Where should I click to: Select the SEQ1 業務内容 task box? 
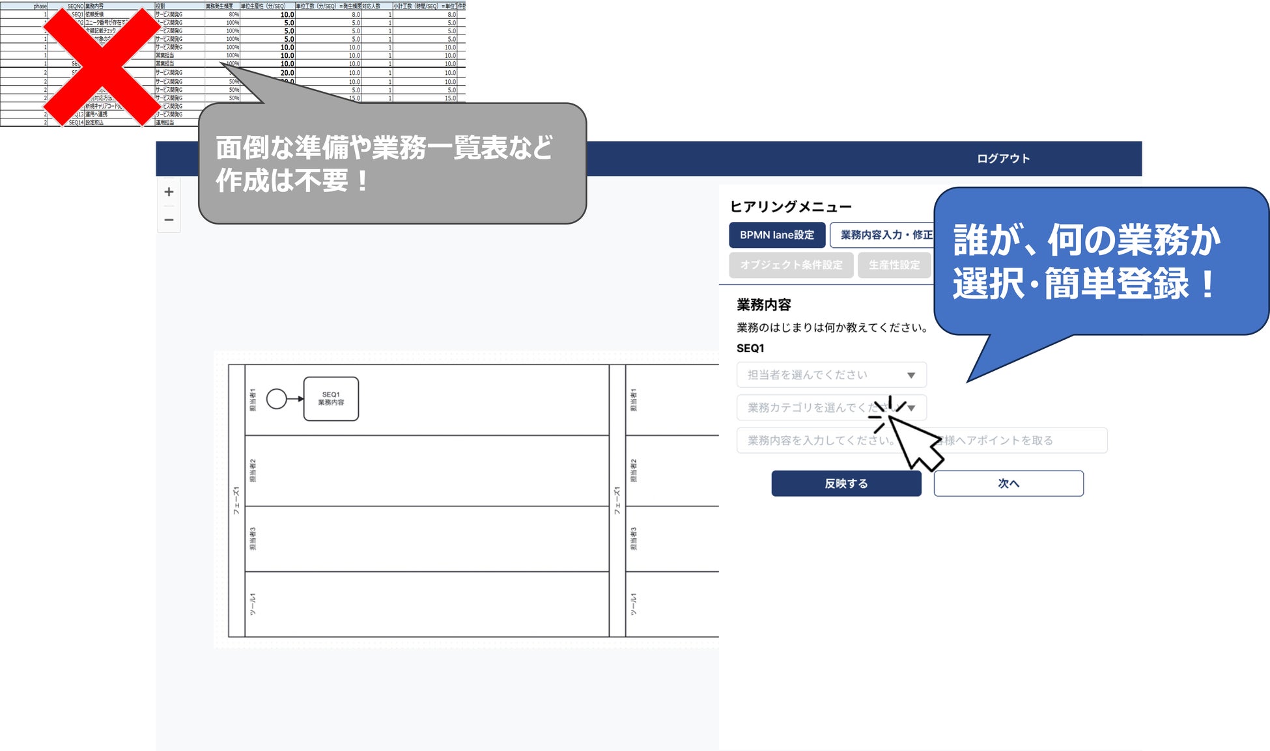[331, 399]
